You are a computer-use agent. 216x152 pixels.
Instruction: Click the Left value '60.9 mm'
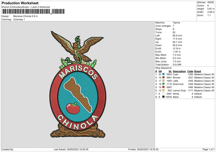click(x=177, y=35)
